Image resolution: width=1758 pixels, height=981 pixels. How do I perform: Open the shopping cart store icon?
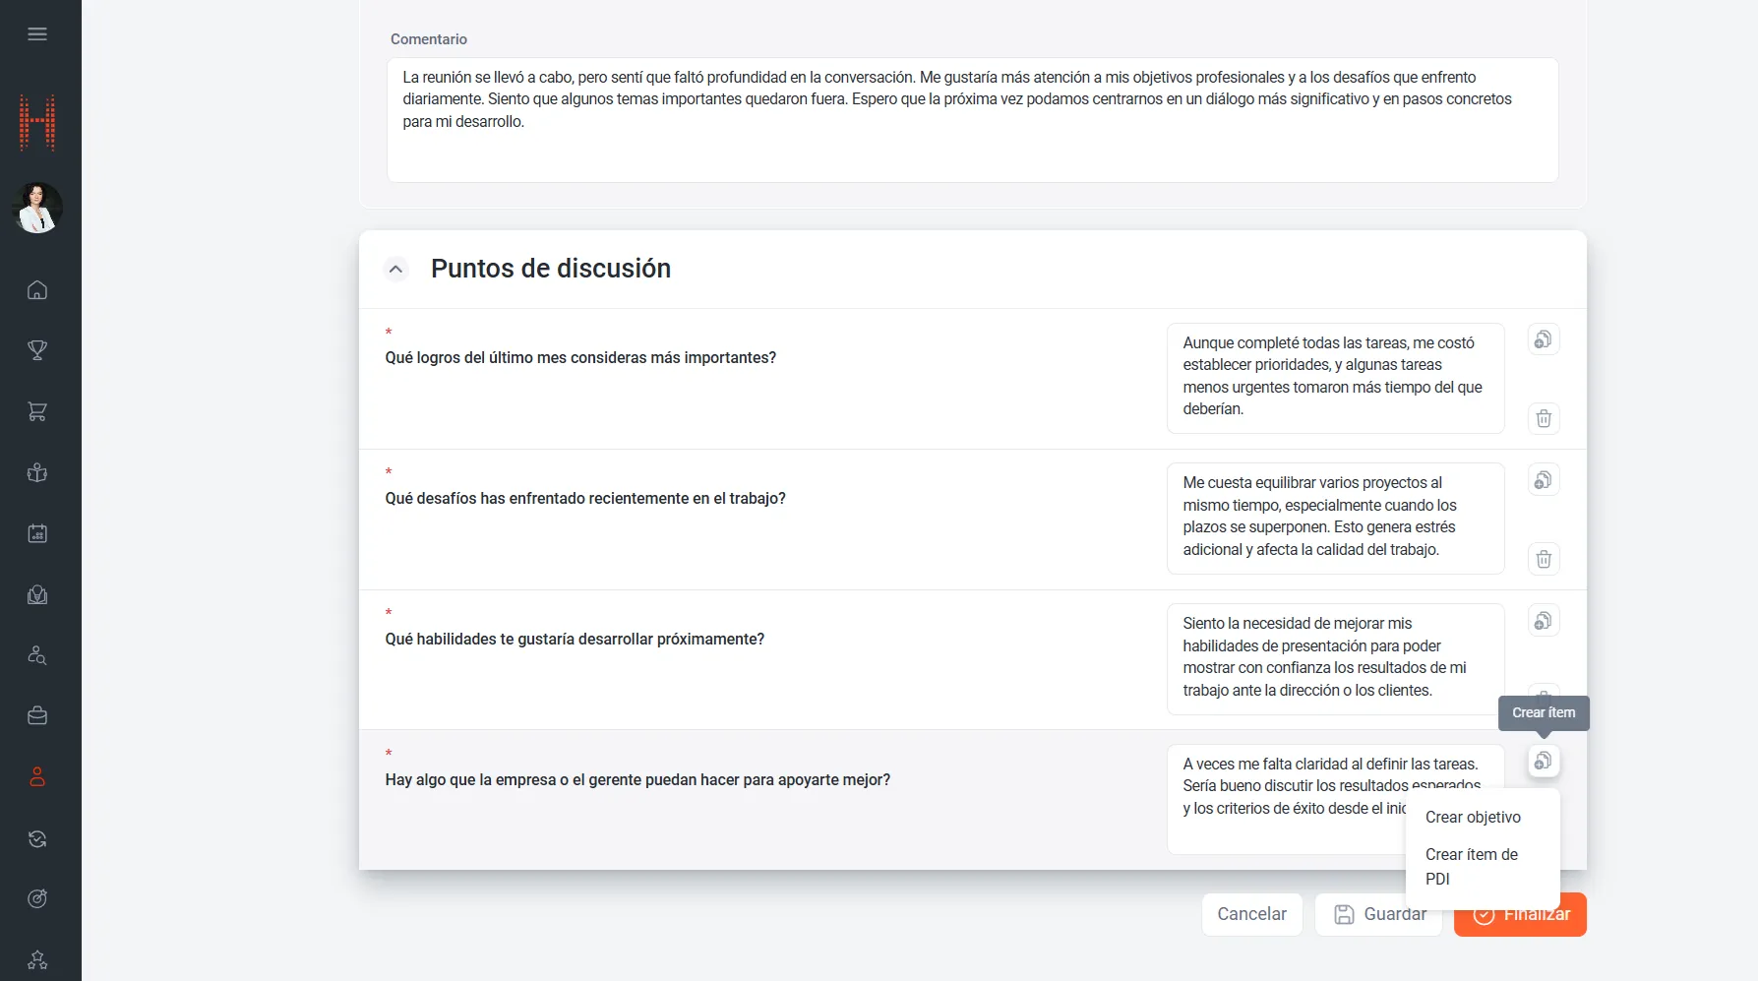tap(37, 411)
